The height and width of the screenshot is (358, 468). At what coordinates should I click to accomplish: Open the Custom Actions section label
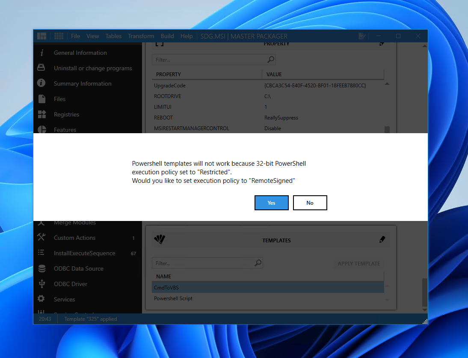coord(74,238)
